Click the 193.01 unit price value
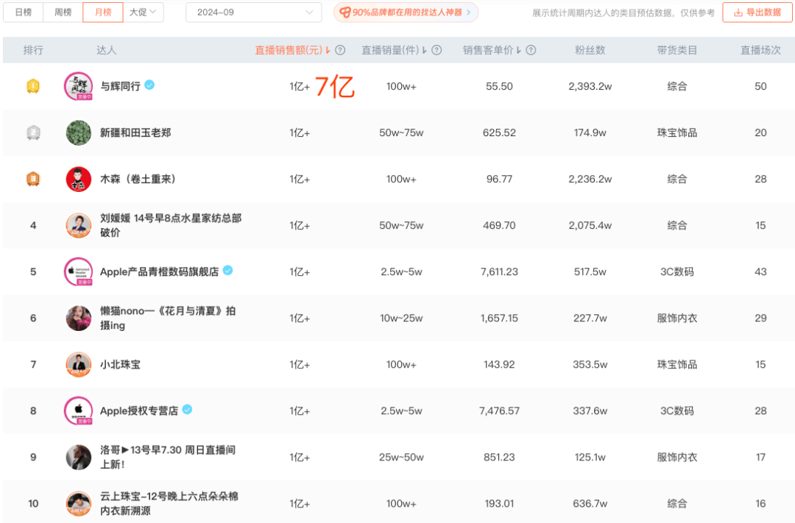Viewport: 795px width, 523px height. (499, 503)
